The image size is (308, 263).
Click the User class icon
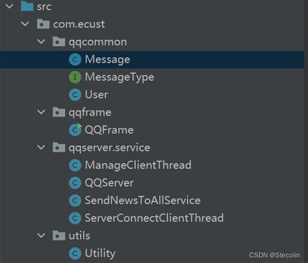point(75,95)
